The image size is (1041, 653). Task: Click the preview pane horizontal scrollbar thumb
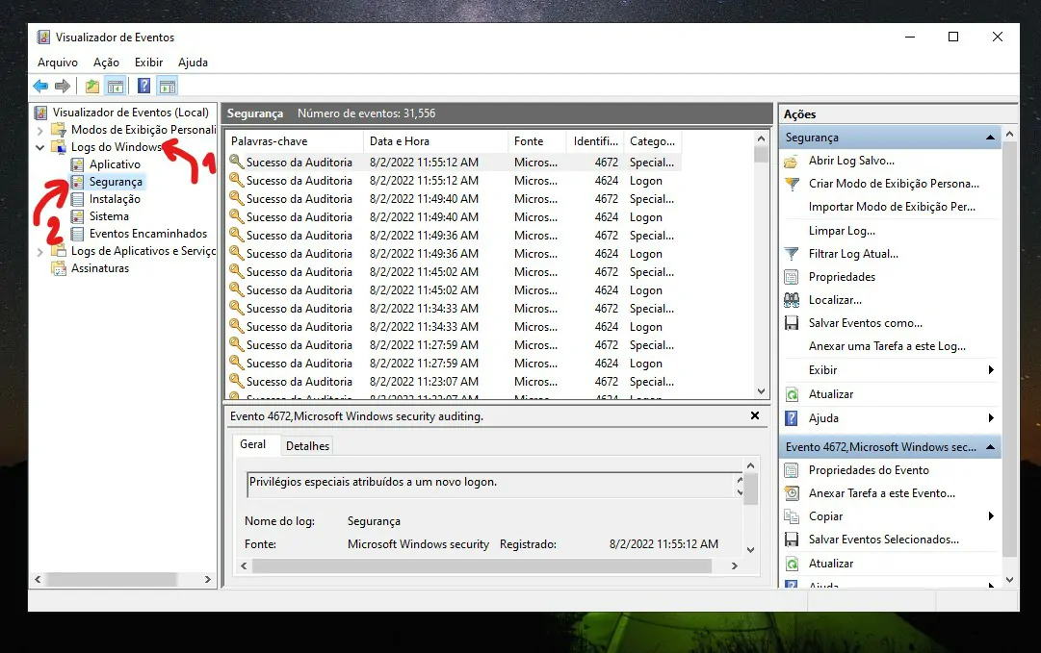[482, 565]
